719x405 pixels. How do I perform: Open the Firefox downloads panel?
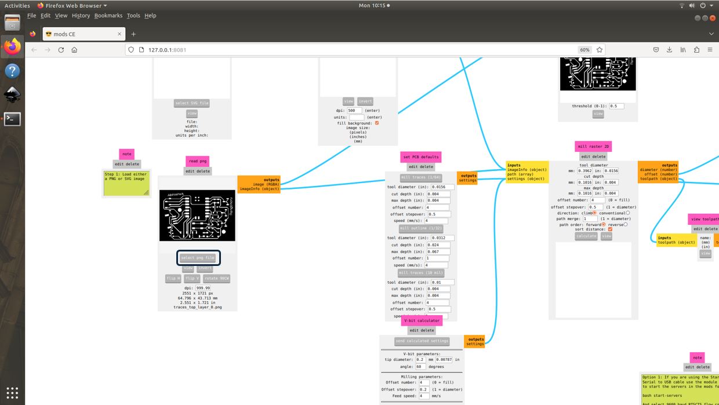pyautogui.click(x=669, y=50)
